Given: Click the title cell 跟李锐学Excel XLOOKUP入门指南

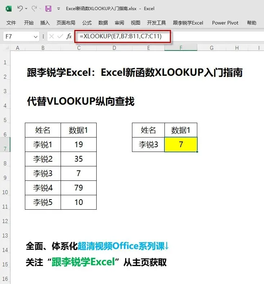Looking at the screenshot, I should pos(135,73).
